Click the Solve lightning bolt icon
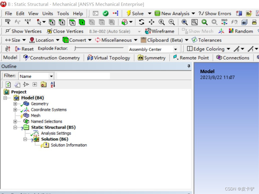This screenshot has width=259, height=194. point(129,13)
